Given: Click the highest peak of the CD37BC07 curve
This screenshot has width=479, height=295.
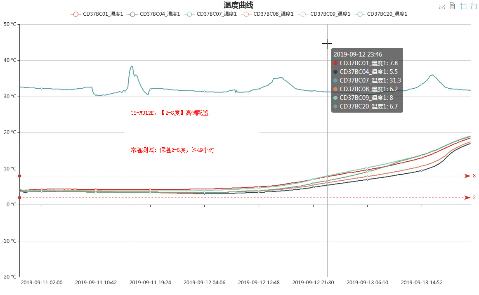Looking at the screenshot, I should pos(132,66).
